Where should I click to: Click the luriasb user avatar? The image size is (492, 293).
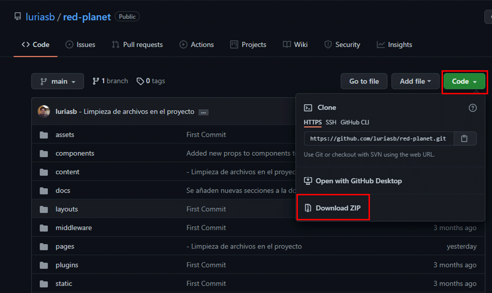(x=44, y=112)
